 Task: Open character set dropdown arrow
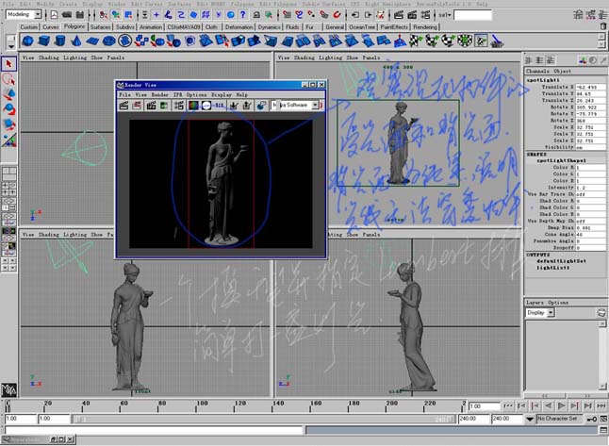click(x=530, y=419)
